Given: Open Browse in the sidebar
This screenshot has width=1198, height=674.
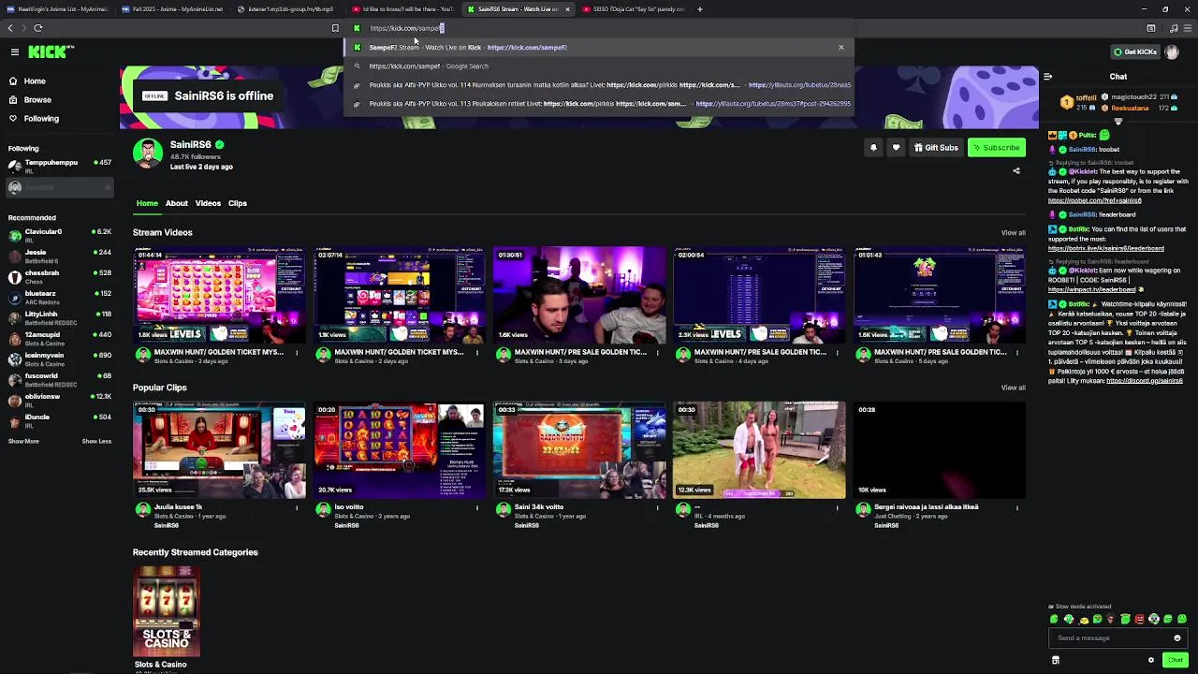Looking at the screenshot, I should pos(37,100).
